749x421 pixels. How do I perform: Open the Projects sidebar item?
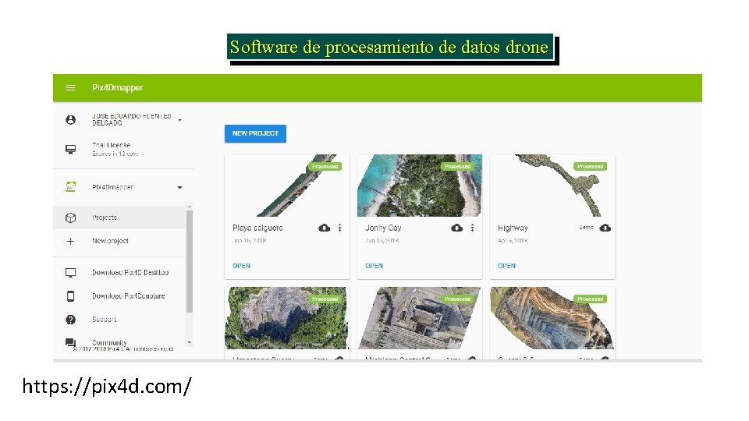click(119, 218)
